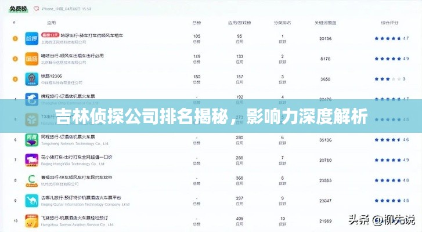
Task: Select the green 同程旅行 app icon
Action: pos(31,140)
